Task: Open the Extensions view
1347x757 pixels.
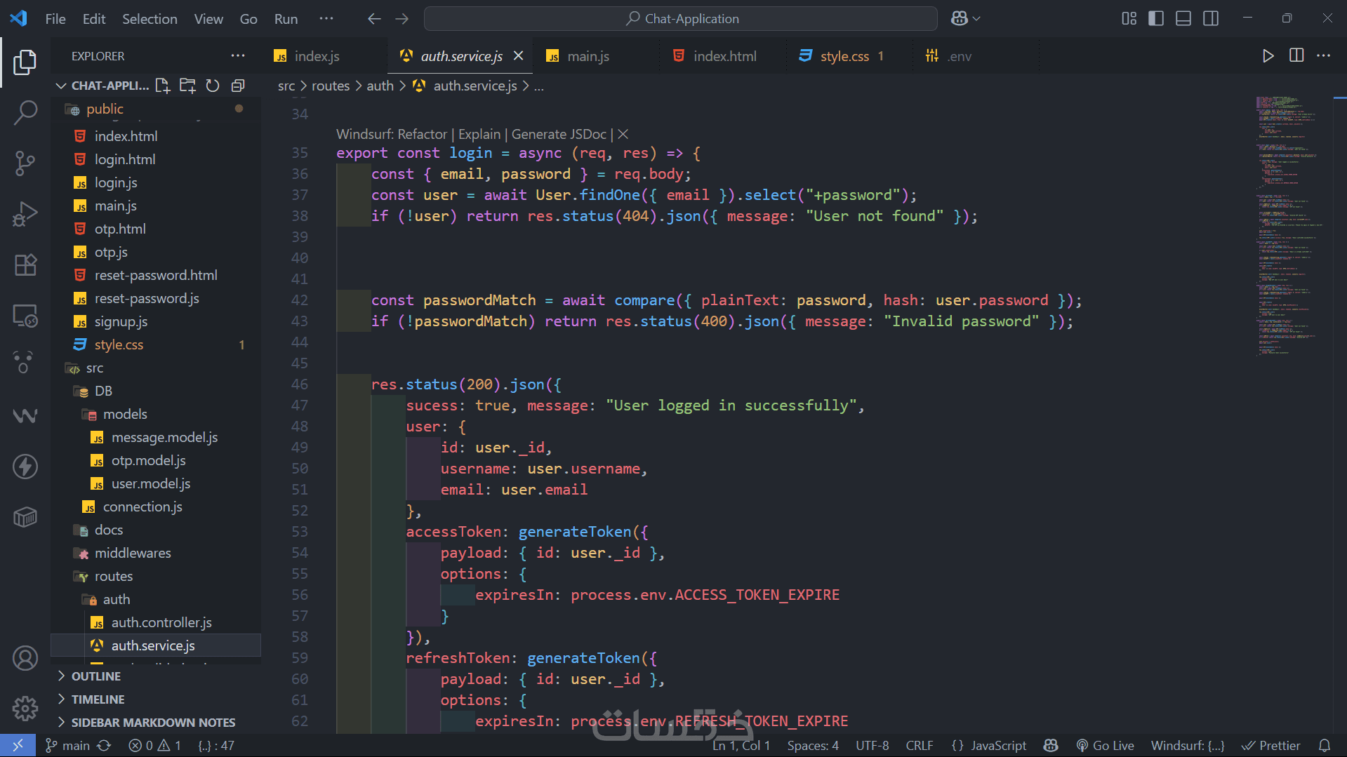Action: click(x=25, y=265)
